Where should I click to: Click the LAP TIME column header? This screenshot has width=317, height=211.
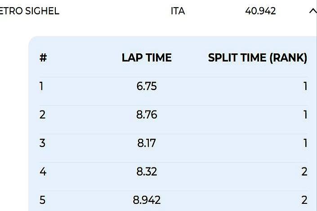(x=147, y=58)
